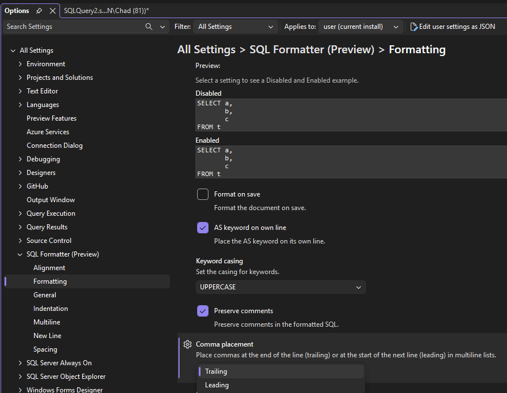Click the search magnifier icon
The image size is (507, 393).
[x=149, y=27]
